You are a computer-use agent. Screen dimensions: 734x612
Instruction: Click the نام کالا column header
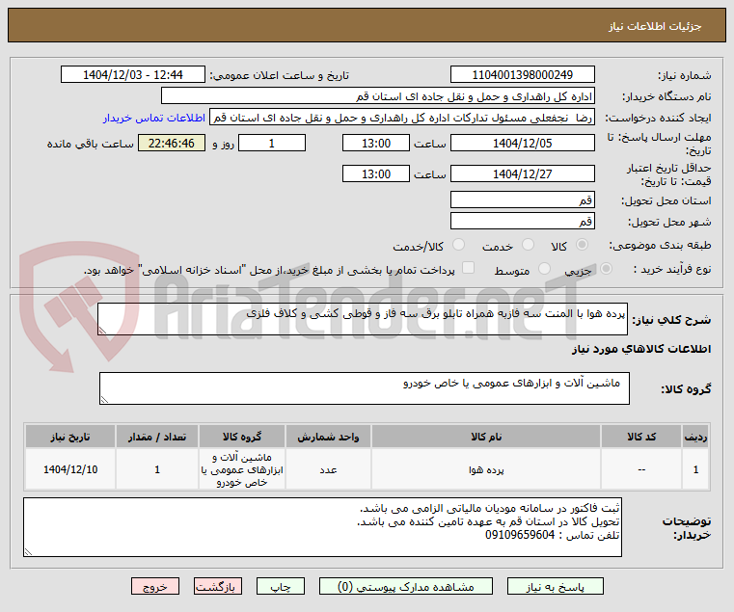click(x=486, y=437)
